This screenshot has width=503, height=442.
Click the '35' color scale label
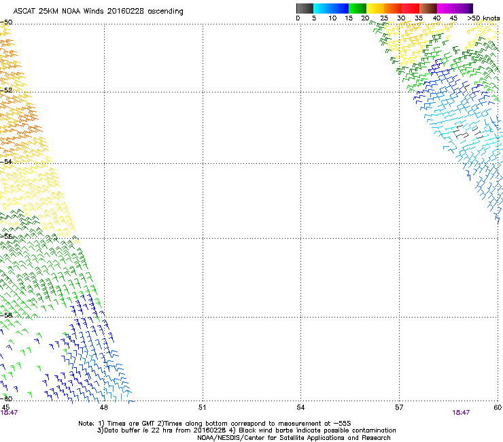coord(419,18)
